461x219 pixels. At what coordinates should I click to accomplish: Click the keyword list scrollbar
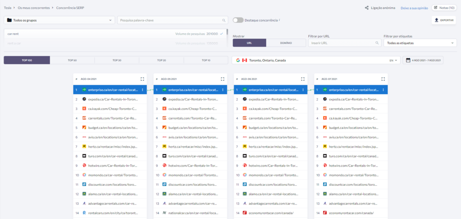point(227,32)
